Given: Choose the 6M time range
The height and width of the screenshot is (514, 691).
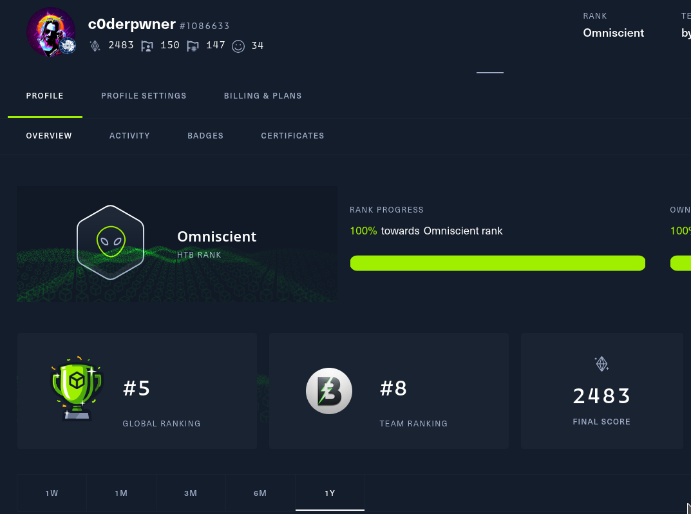Looking at the screenshot, I should (x=260, y=493).
